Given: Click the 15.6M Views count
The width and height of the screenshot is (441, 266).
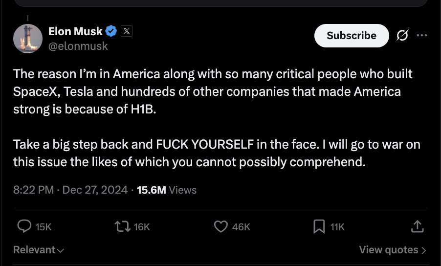Looking at the screenshot, I should click(x=167, y=190).
